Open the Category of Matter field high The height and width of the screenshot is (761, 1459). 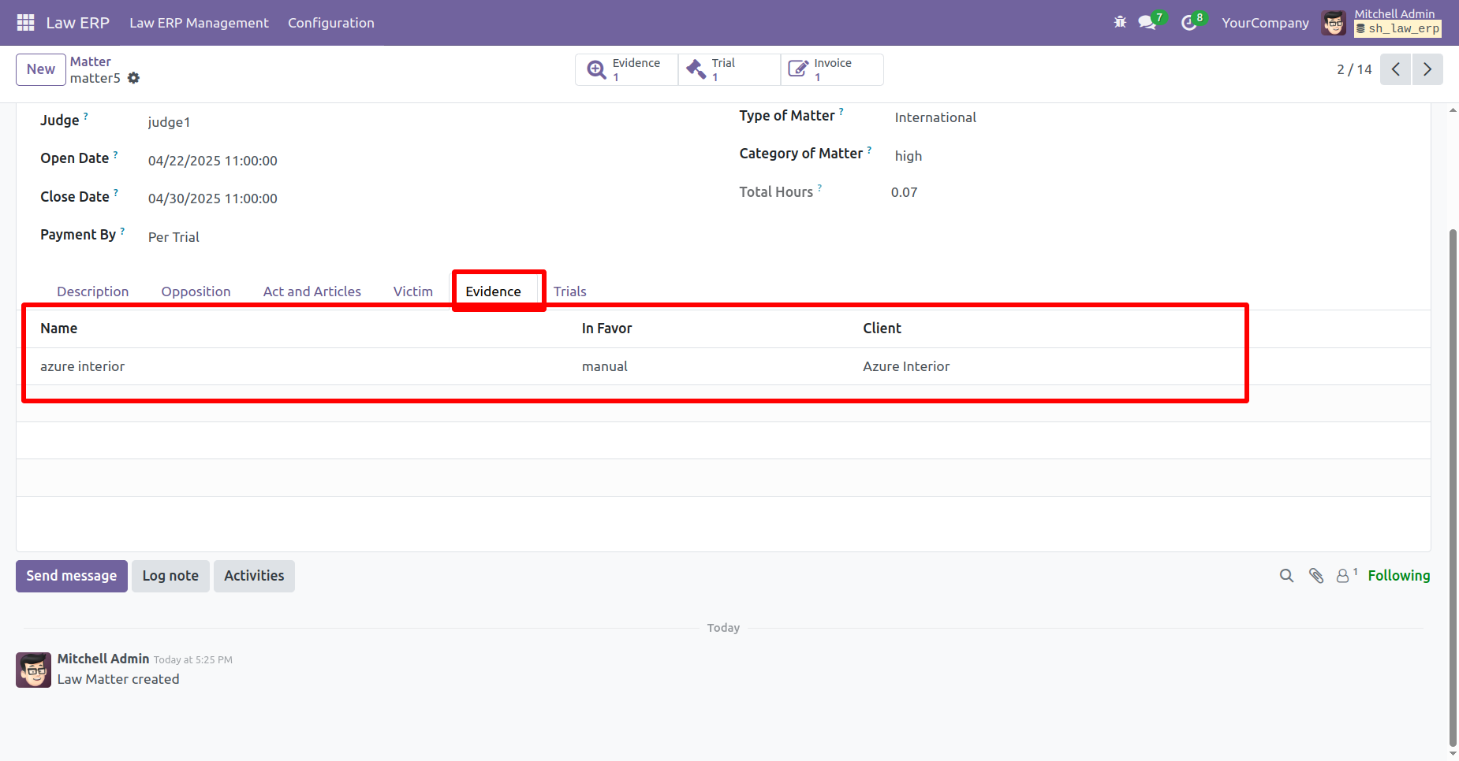click(908, 156)
